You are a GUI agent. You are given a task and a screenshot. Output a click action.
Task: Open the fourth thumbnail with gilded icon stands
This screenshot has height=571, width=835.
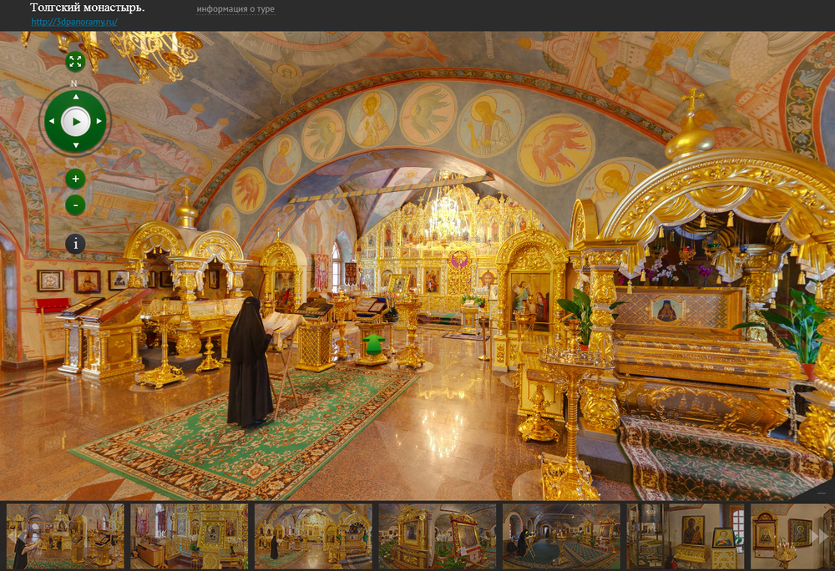pyautogui.click(x=438, y=537)
